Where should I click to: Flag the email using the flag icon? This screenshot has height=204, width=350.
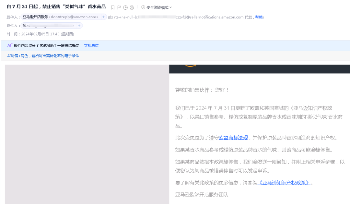pyautogui.click(x=119, y=7)
